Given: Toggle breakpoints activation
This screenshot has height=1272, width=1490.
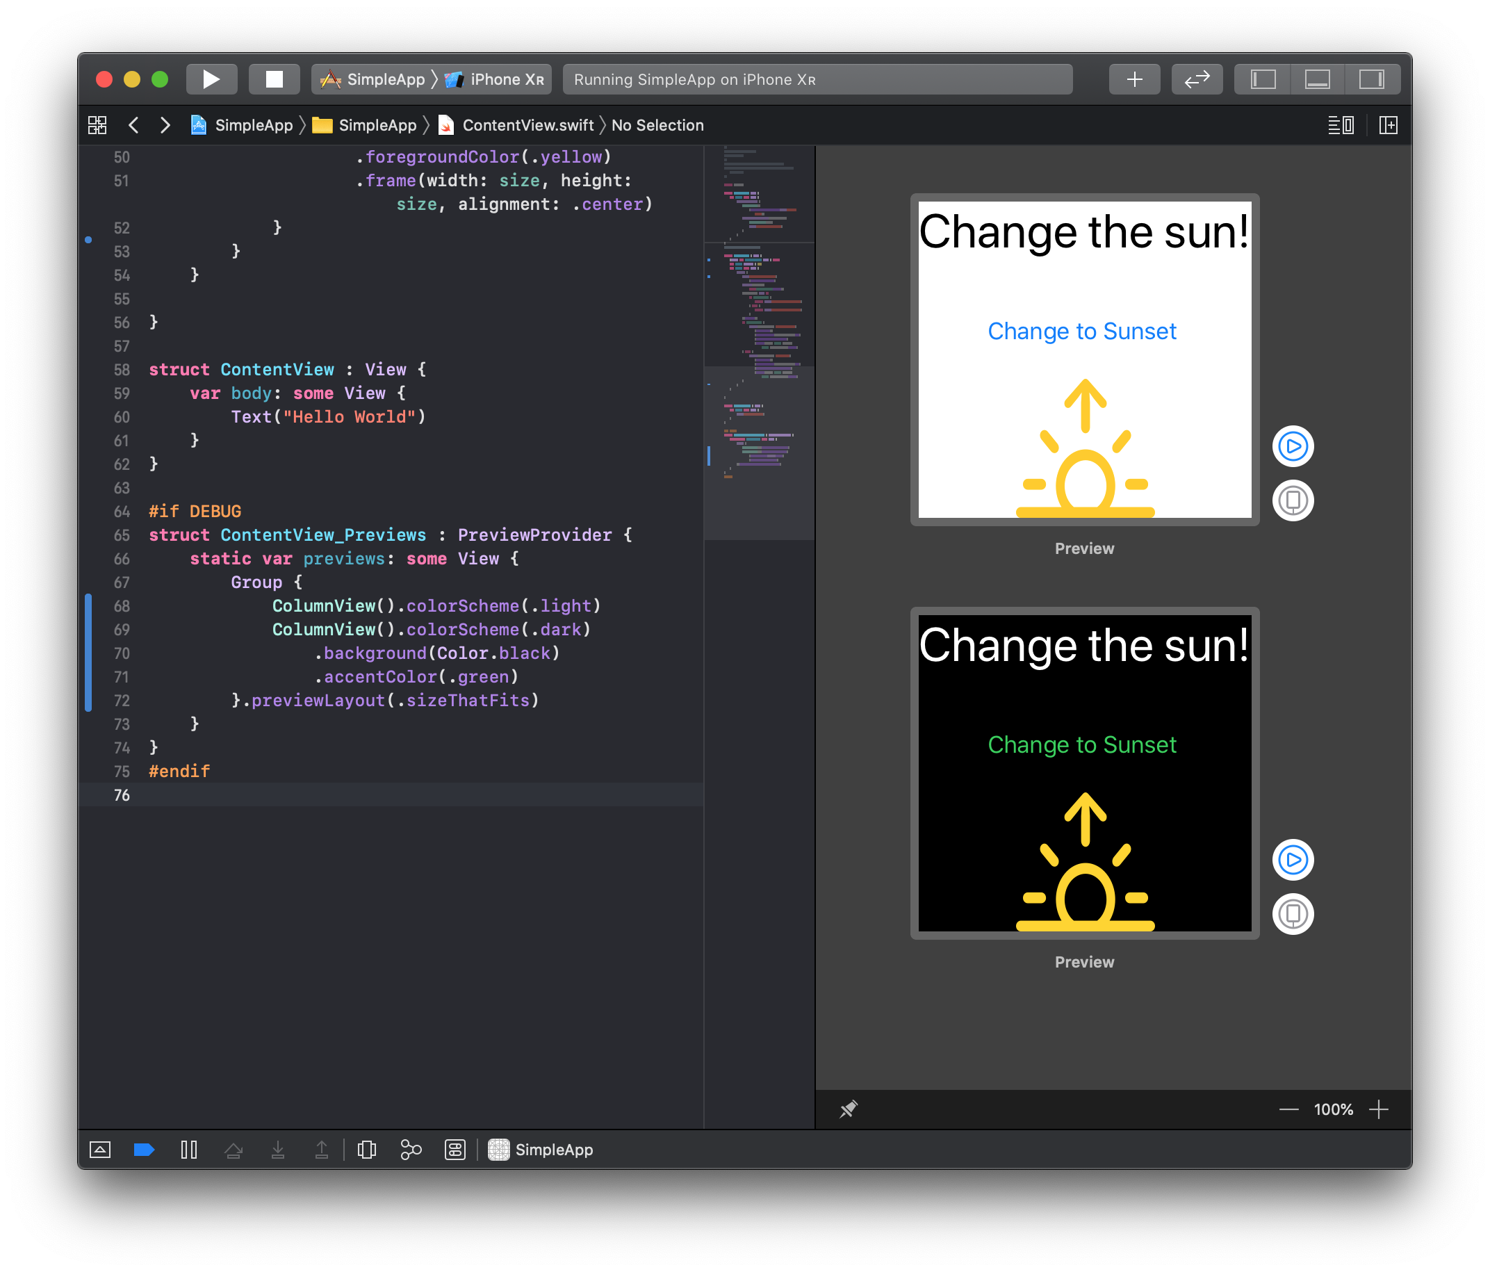Looking at the screenshot, I should [145, 1149].
